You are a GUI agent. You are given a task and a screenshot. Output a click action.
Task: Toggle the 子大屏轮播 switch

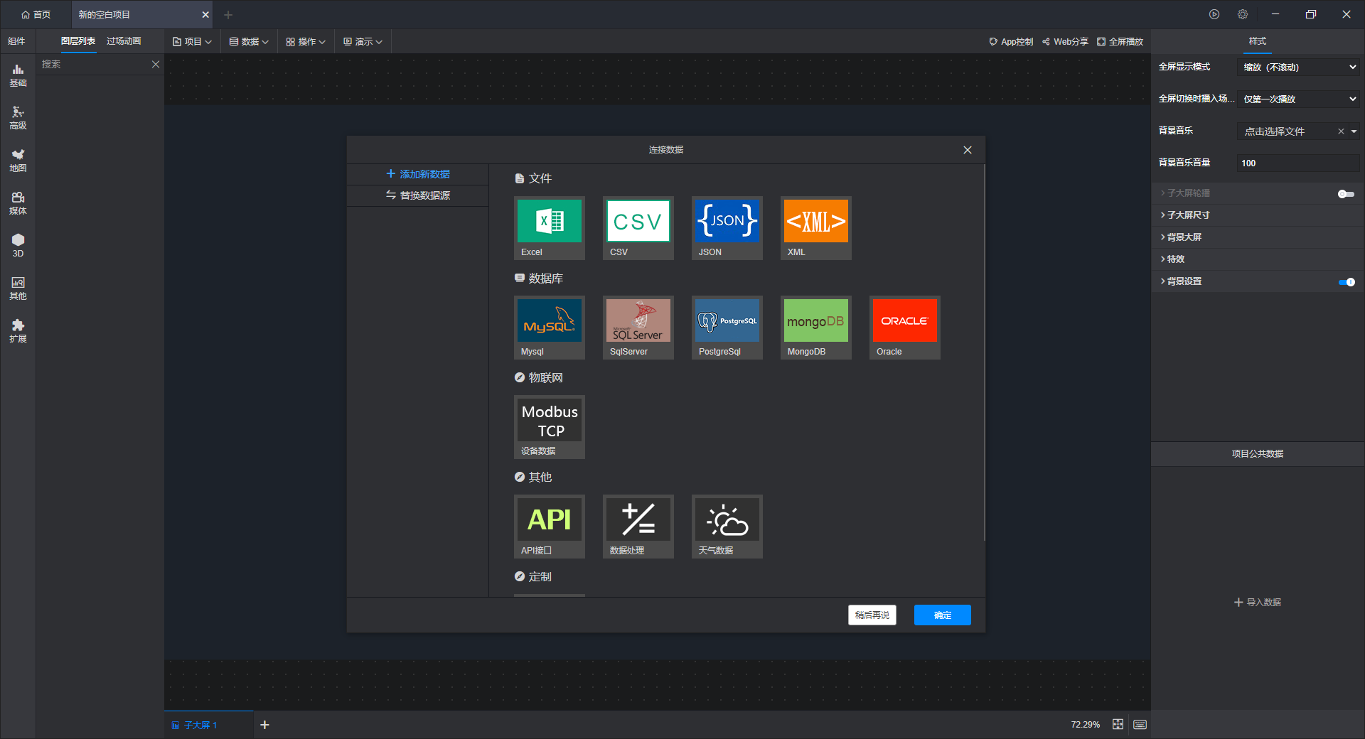pyautogui.click(x=1346, y=193)
